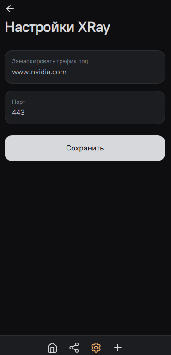Click the Замаскировать трафик под label
Image resolution: width=171 pixels, height=355 pixels.
(x=50, y=61)
